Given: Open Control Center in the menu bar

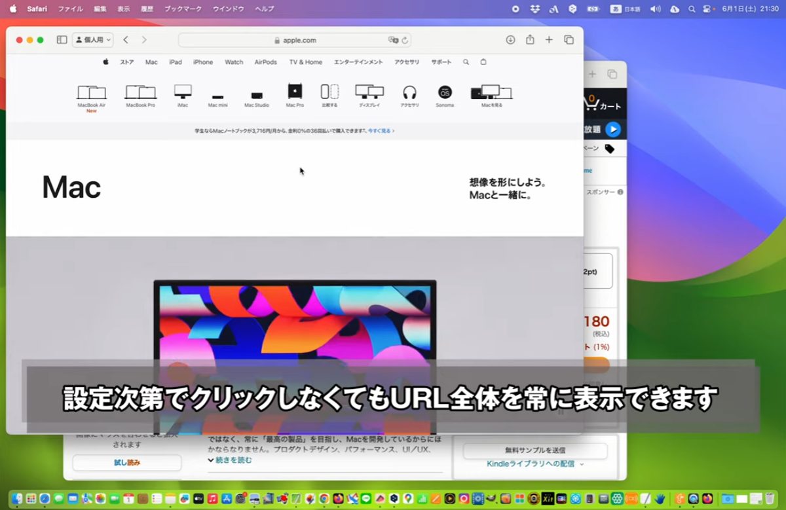Looking at the screenshot, I should coord(707,9).
